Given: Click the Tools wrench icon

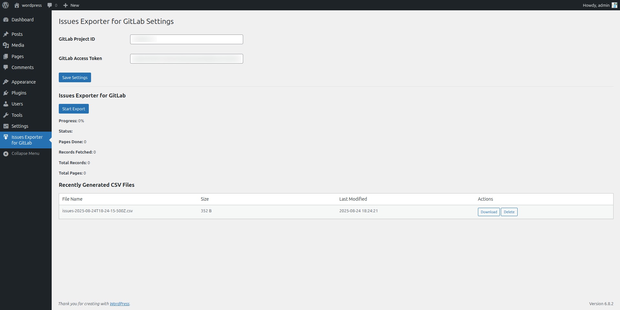Looking at the screenshot, I should pyautogui.click(x=6, y=115).
